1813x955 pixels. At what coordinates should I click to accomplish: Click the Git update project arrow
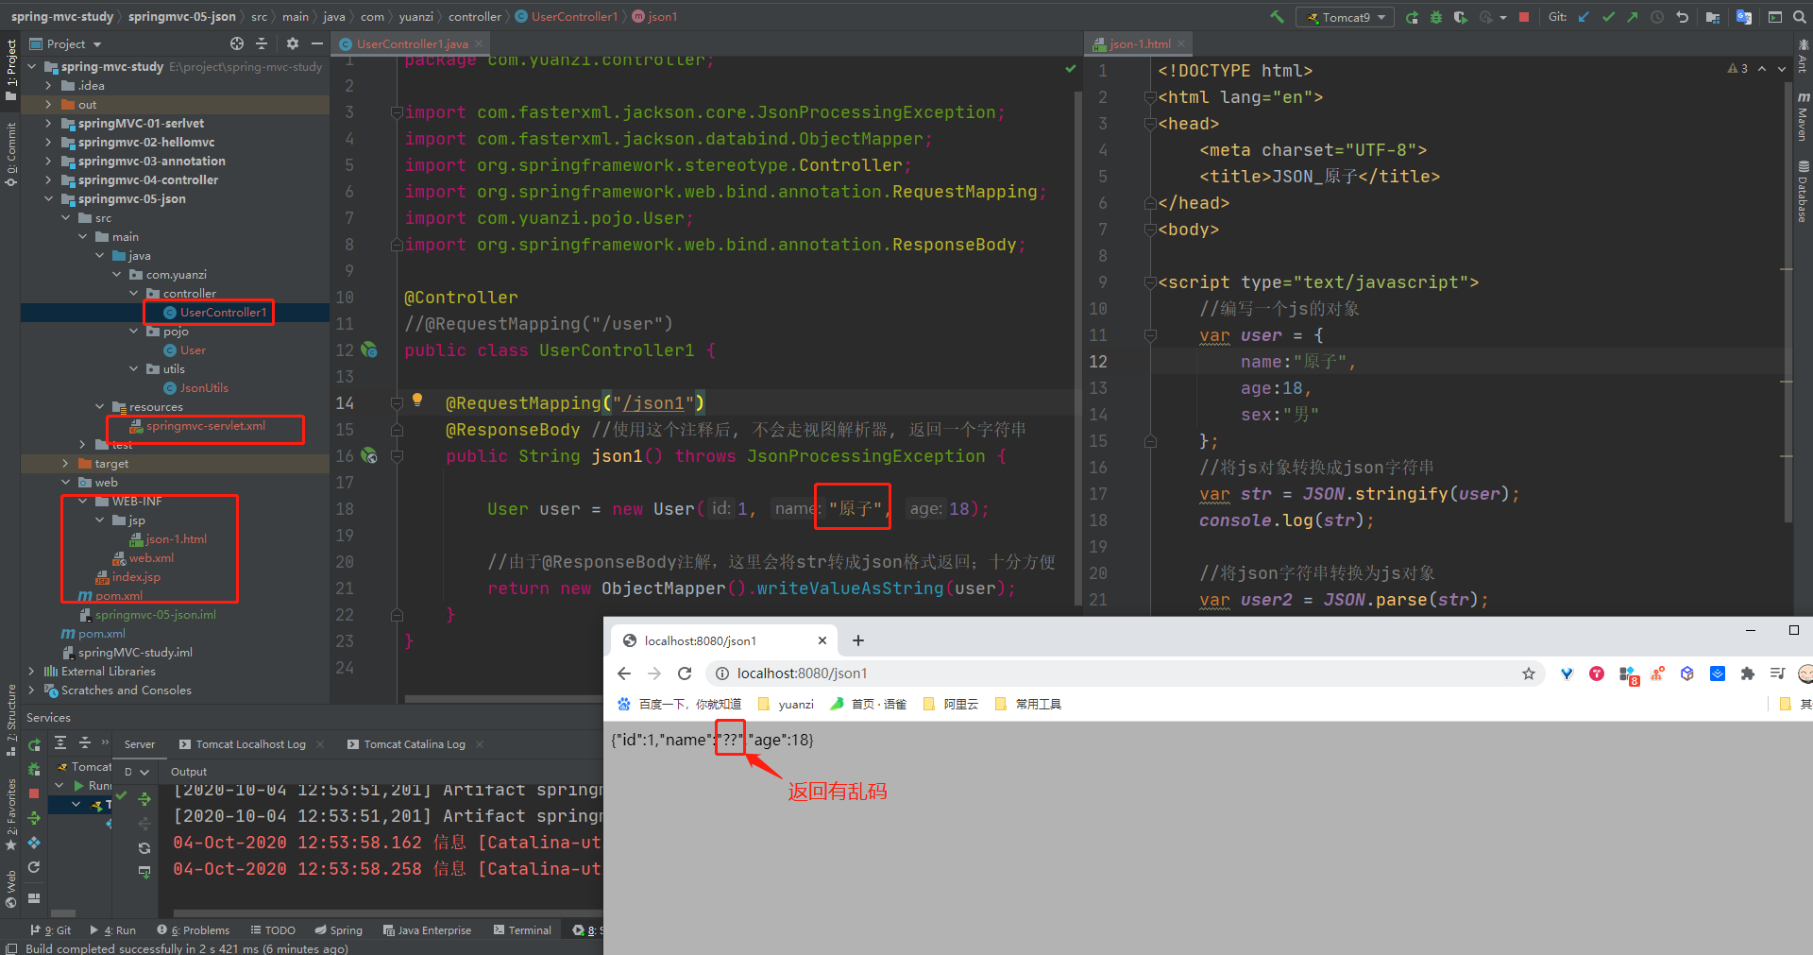click(x=1584, y=17)
